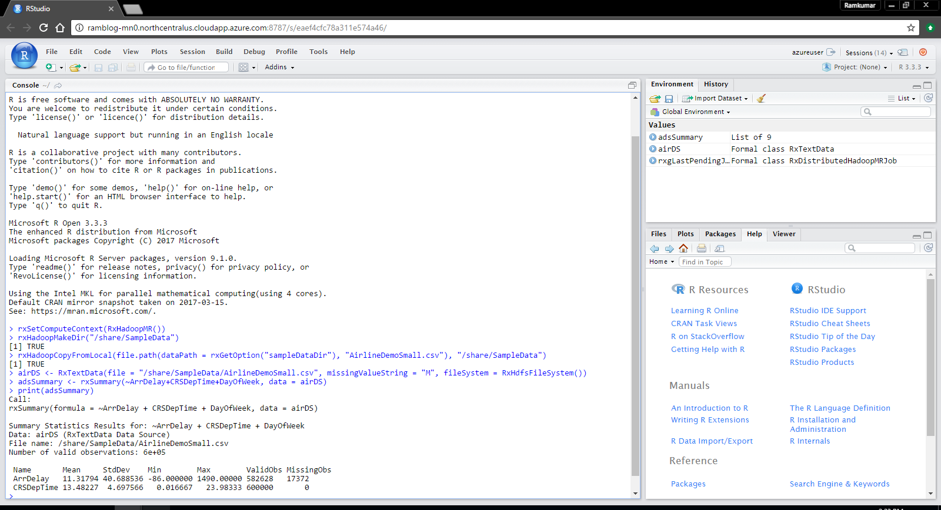Open the Search Engine & Keywords link
The height and width of the screenshot is (510, 941).
840,484
